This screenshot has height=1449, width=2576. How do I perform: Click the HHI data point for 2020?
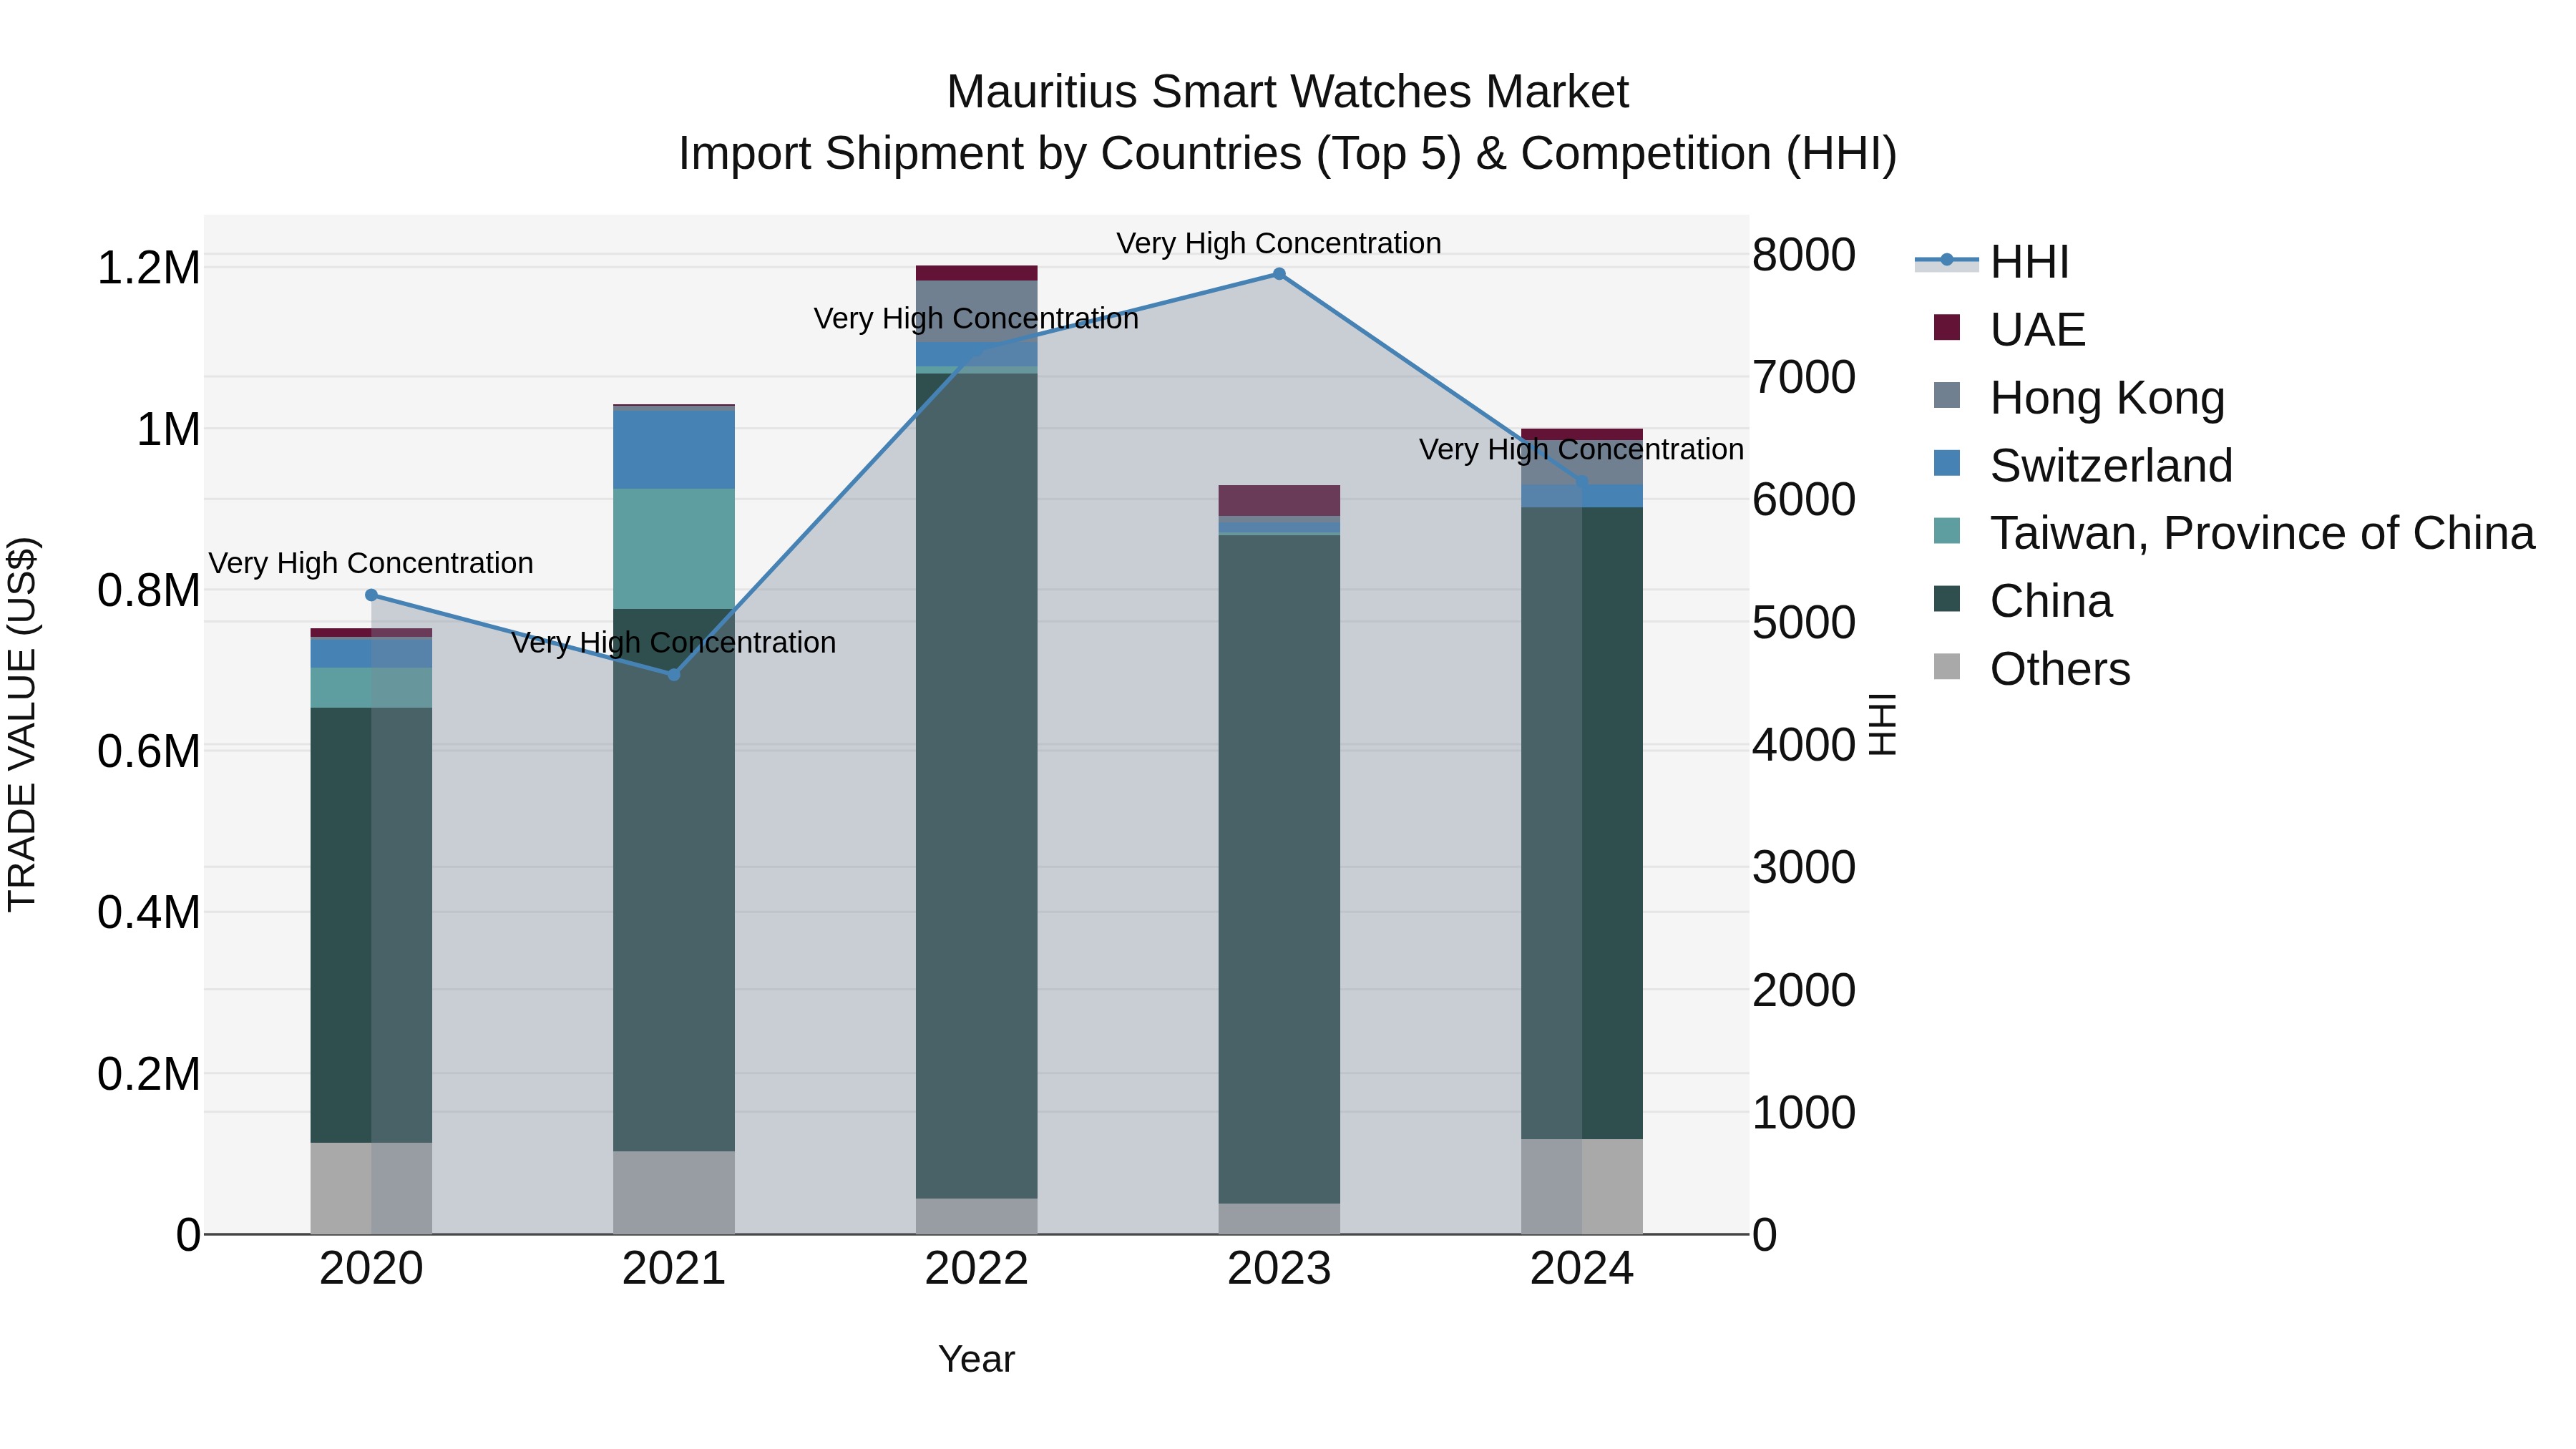coord(371,595)
